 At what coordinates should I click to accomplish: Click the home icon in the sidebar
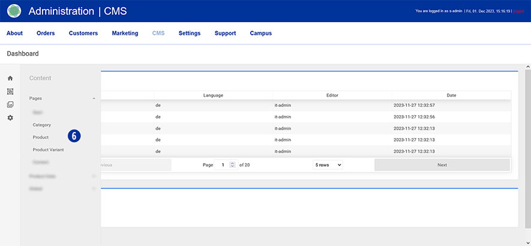10,78
